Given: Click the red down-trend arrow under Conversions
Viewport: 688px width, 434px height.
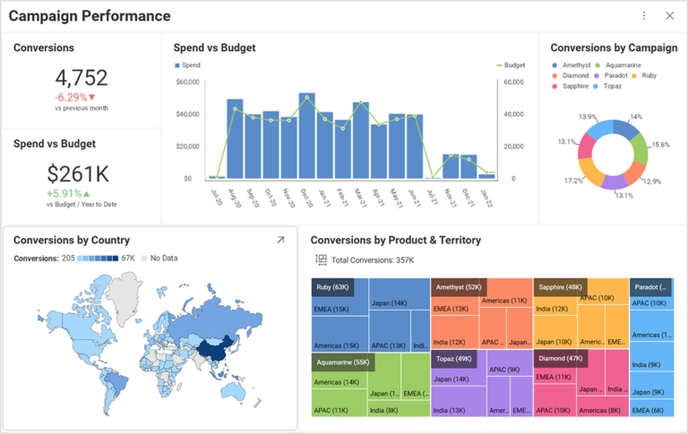Looking at the screenshot, I should pos(91,97).
